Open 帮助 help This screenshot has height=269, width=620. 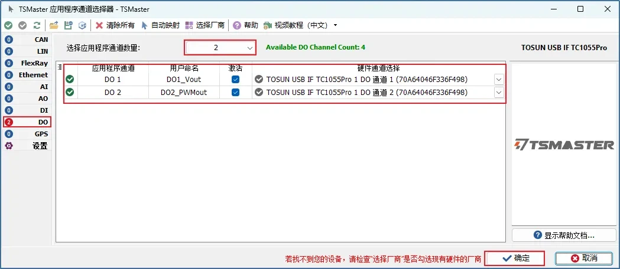click(x=245, y=25)
